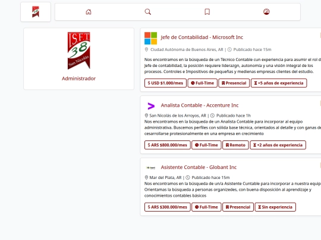Click Mar del Plata, AR location text
The width and height of the screenshot is (321, 240).
(165, 178)
